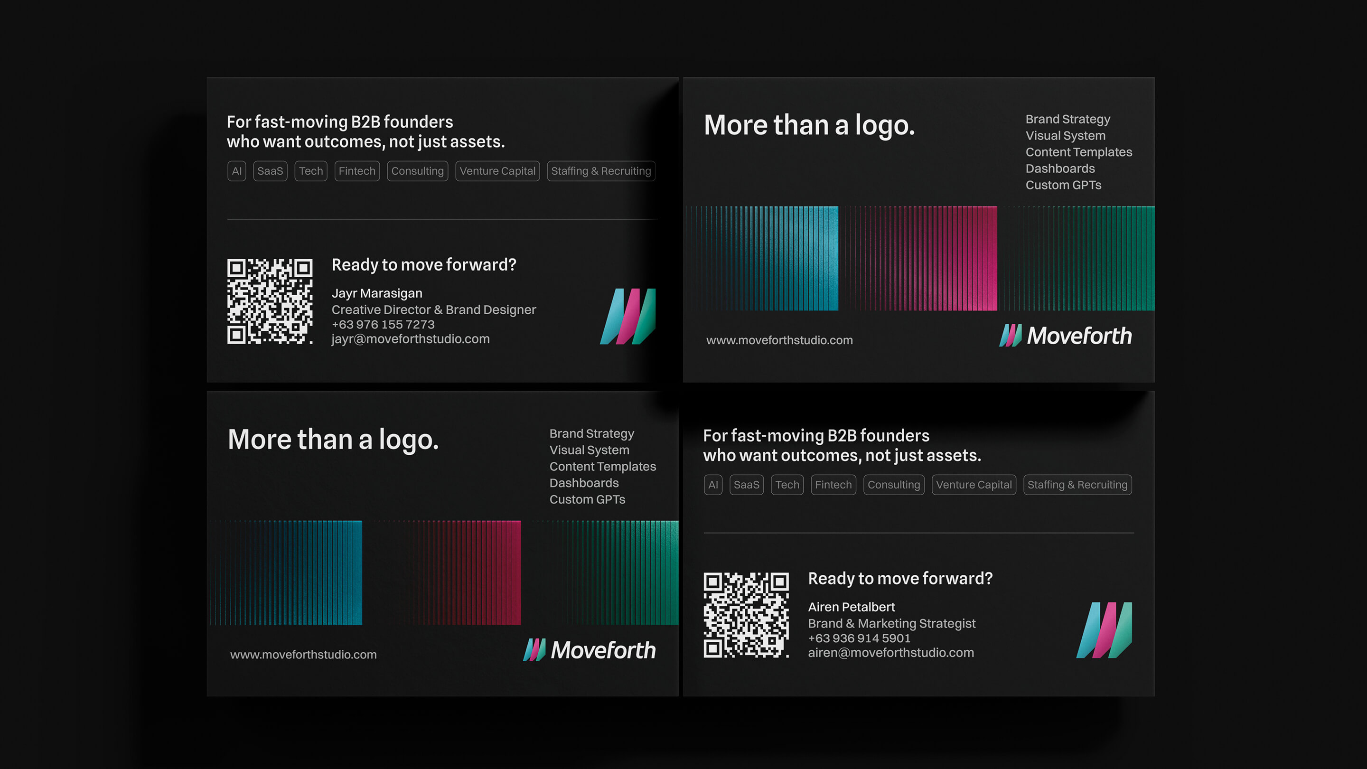The height and width of the screenshot is (769, 1367).
Task: Click the striped M logo on Airen's card
Action: coord(1105,630)
